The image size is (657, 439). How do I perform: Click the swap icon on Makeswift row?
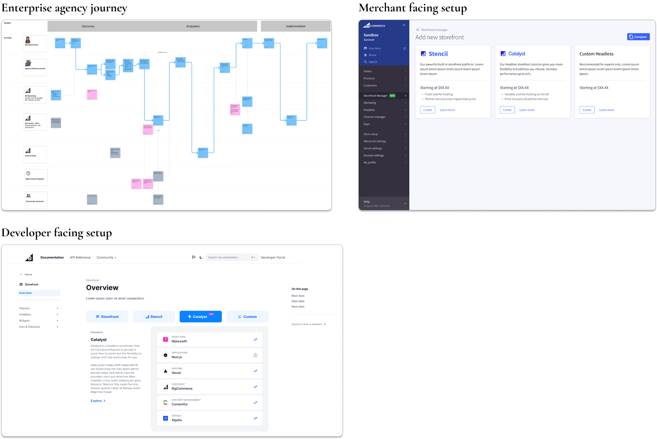click(x=255, y=339)
